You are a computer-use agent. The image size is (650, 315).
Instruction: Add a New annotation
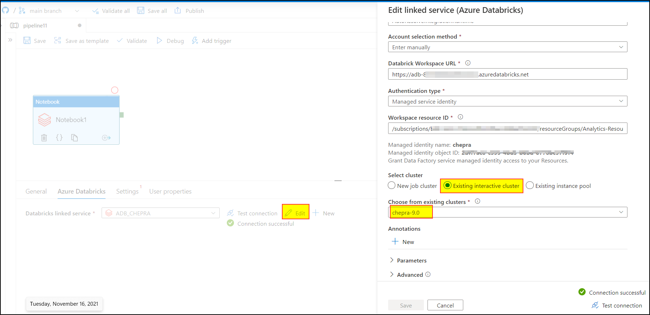[x=403, y=242]
